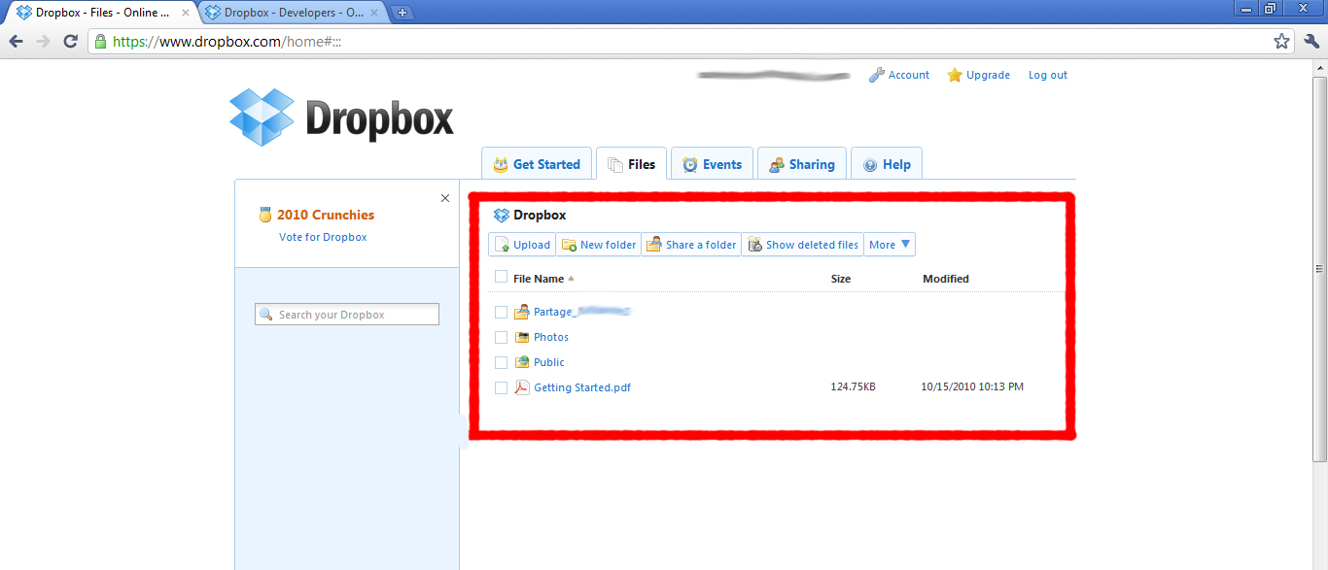Select the Getting Started.pdf checkbox
Screen dimensions: 1328x570
click(x=502, y=386)
